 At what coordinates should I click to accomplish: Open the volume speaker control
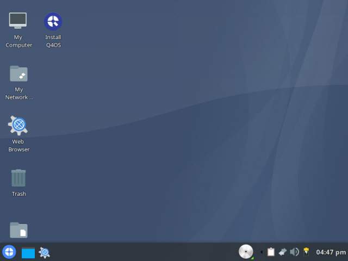[x=294, y=252]
